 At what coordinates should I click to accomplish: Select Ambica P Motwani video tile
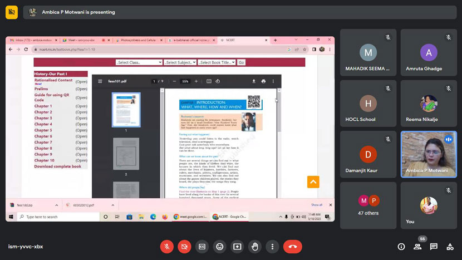click(x=429, y=154)
